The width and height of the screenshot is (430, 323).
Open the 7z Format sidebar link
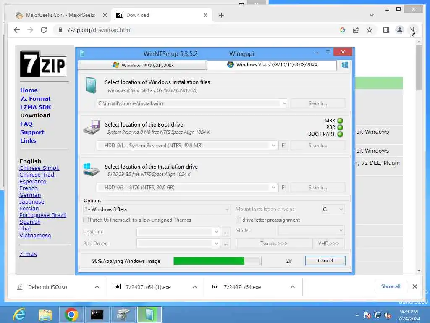tap(35, 98)
